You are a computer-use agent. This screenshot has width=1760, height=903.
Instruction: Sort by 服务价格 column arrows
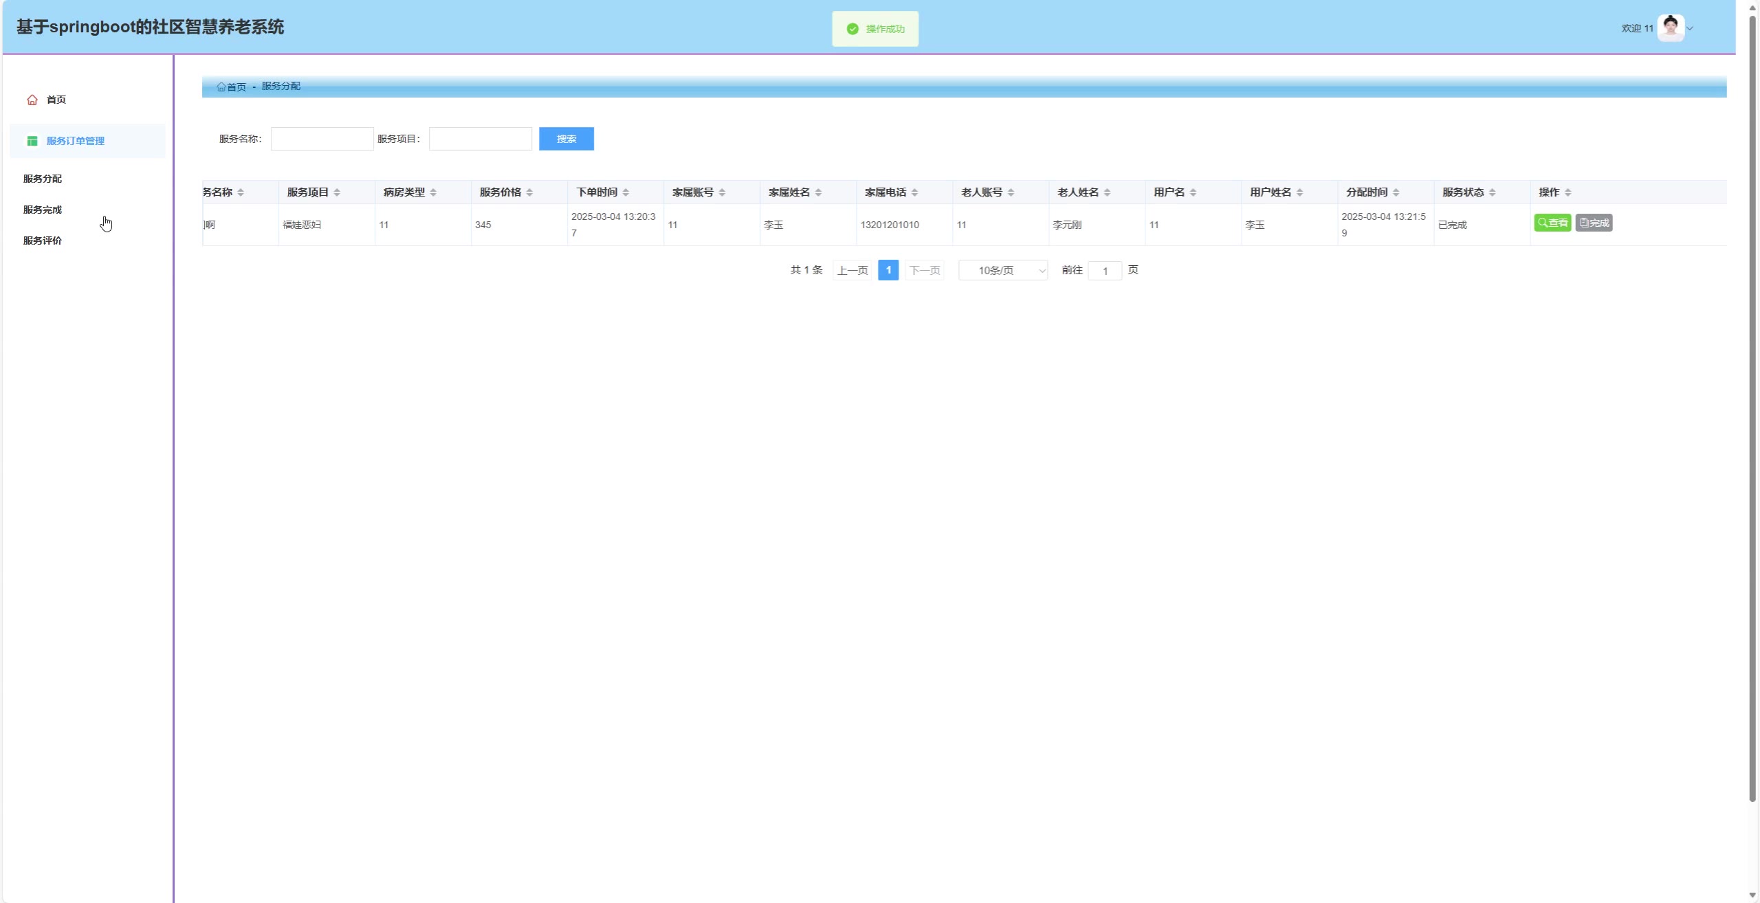tap(529, 192)
